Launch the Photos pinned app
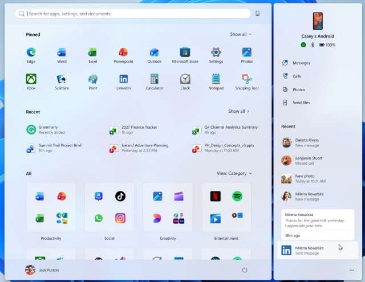Screen dimensions: 365x282 [x=247, y=55]
